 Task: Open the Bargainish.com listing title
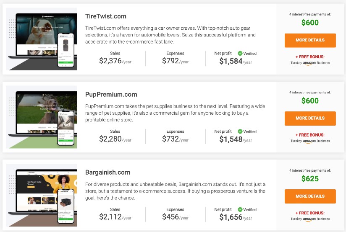[107, 173]
